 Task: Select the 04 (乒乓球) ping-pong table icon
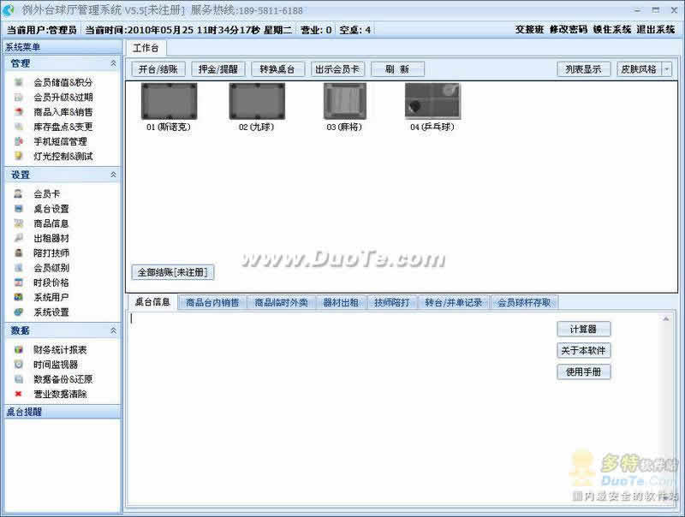click(432, 101)
